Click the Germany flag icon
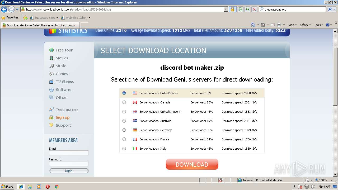The height and width of the screenshot is (190, 338). coord(135,130)
